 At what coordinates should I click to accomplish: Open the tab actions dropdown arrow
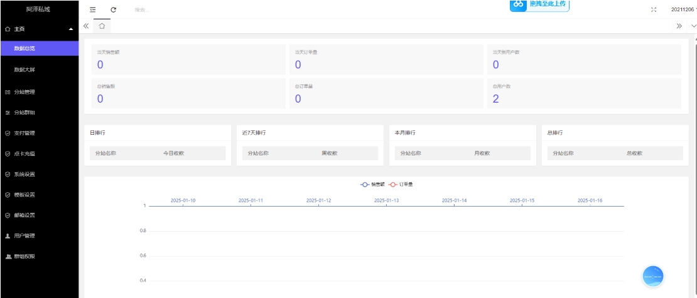[x=693, y=26]
